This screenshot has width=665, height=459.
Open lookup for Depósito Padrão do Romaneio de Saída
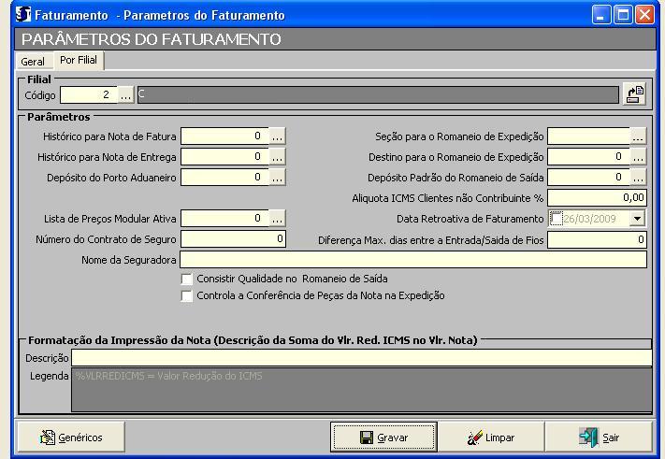click(x=638, y=177)
